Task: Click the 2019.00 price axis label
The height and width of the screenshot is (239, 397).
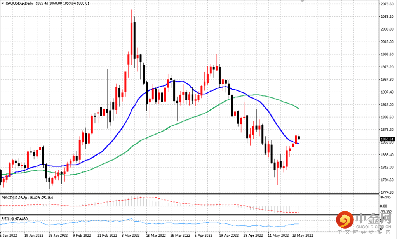Action: point(387,42)
